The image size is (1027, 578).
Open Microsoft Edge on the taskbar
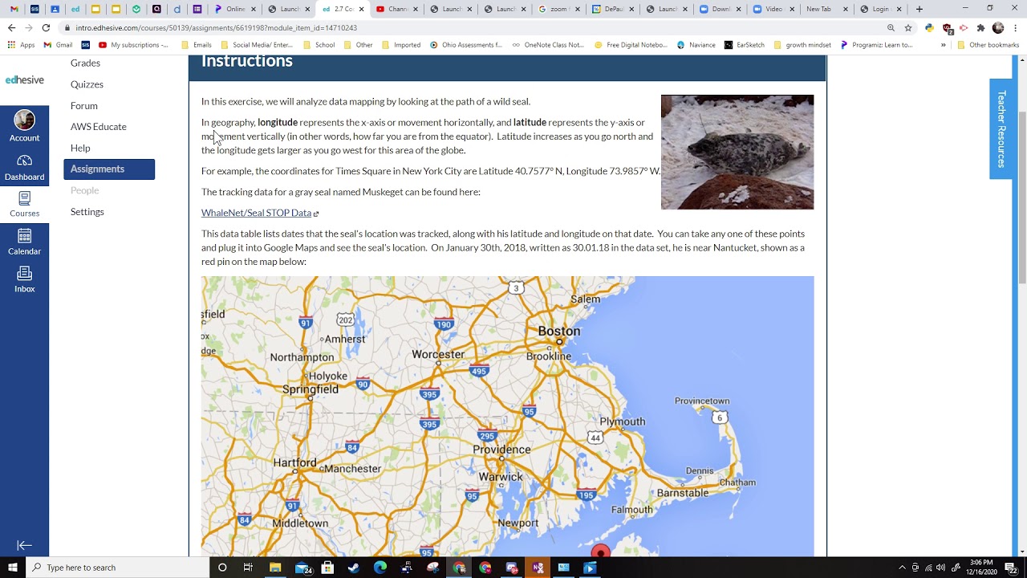coord(380,568)
